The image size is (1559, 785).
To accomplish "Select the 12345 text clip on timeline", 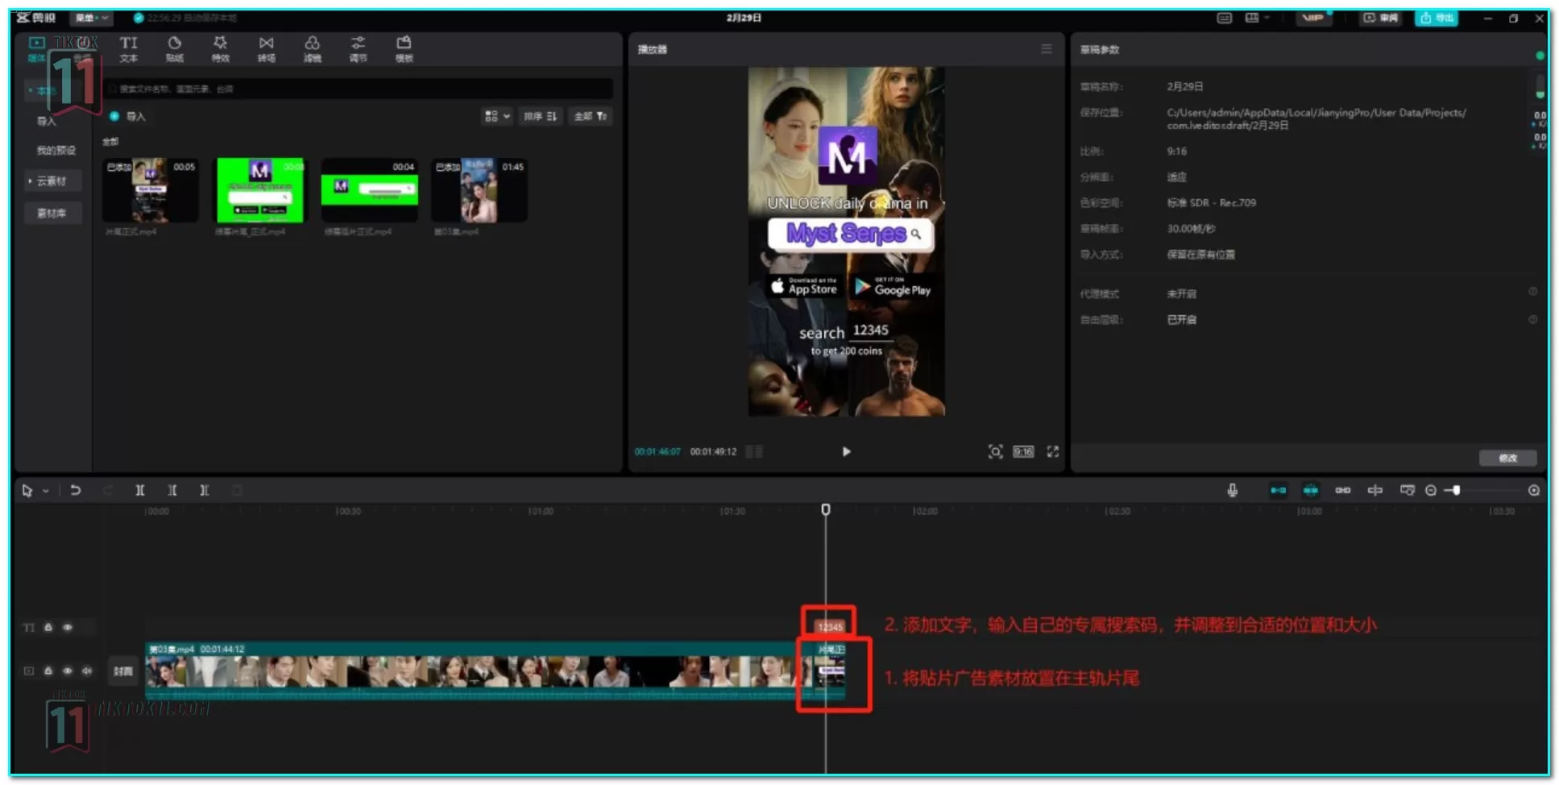I will point(830,626).
